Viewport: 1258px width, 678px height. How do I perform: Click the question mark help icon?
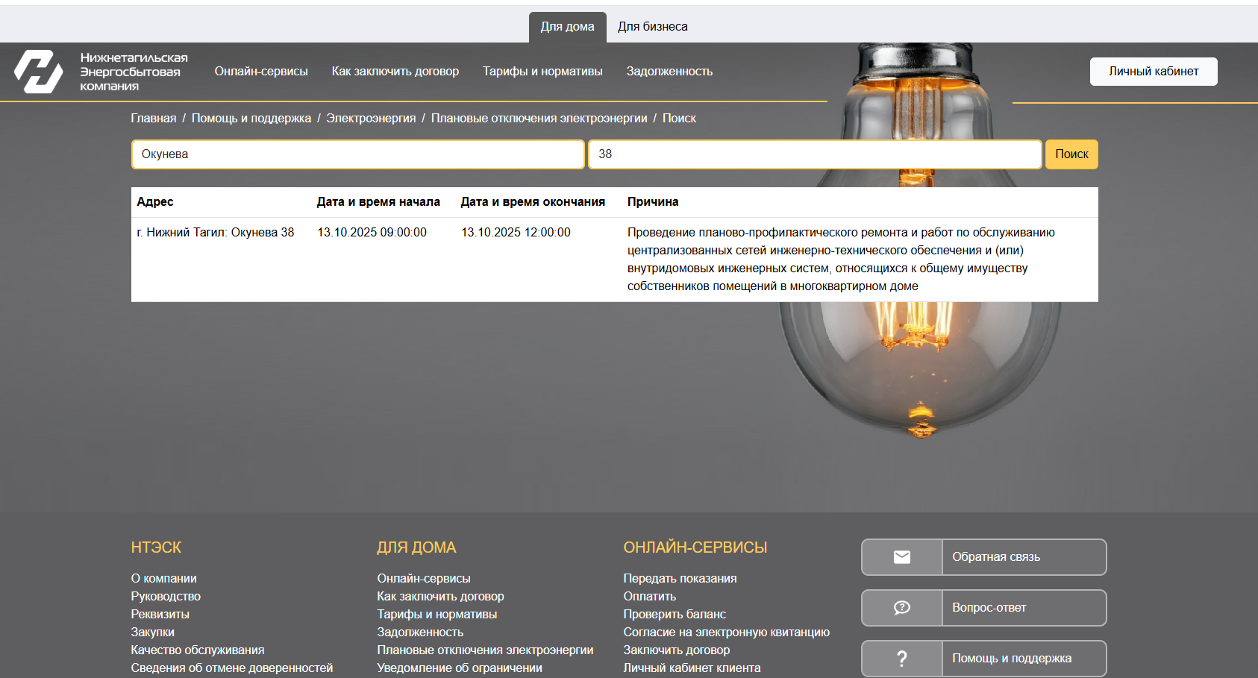tap(901, 659)
